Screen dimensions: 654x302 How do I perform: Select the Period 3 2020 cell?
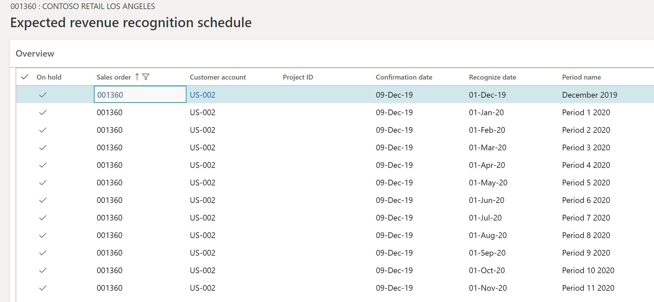pyautogui.click(x=586, y=147)
